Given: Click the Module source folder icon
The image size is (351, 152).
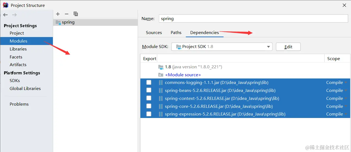Looking at the screenshot, I should (x=161, y=75).
